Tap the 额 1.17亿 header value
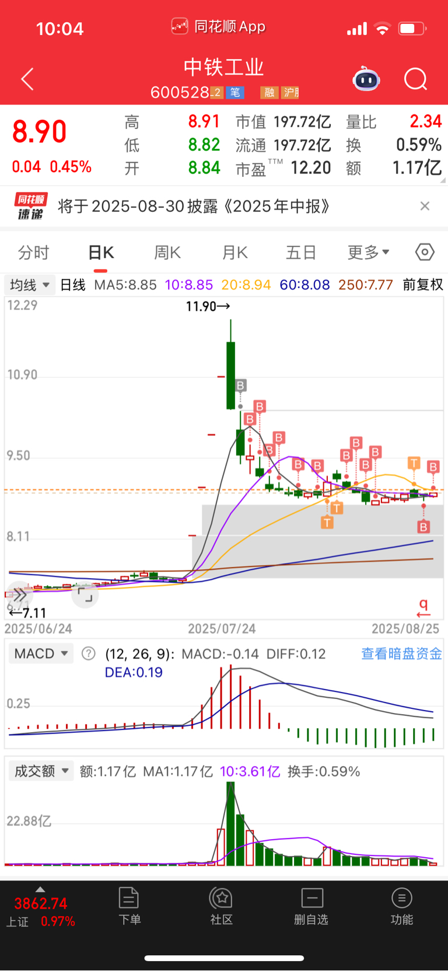 (416, 168)
